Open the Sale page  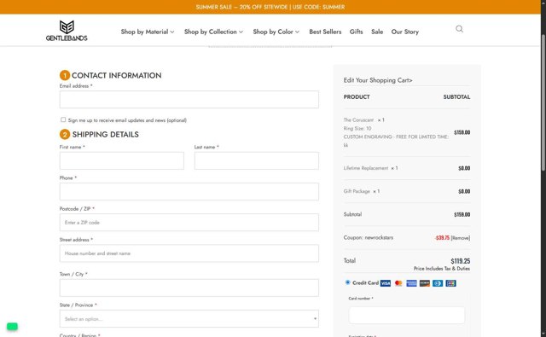[x=377, y=32]
